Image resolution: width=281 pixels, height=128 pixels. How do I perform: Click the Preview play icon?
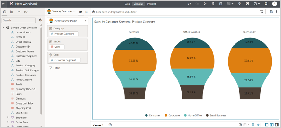[205, 4]
